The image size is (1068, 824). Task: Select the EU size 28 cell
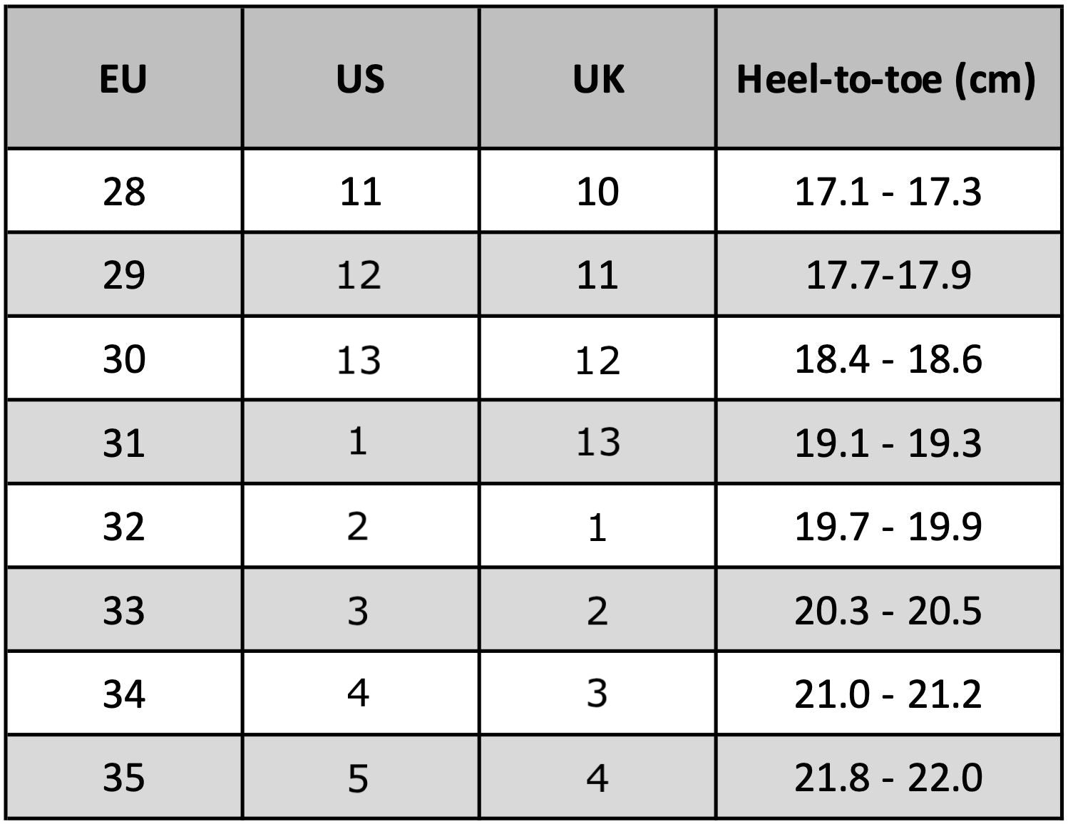123,192
